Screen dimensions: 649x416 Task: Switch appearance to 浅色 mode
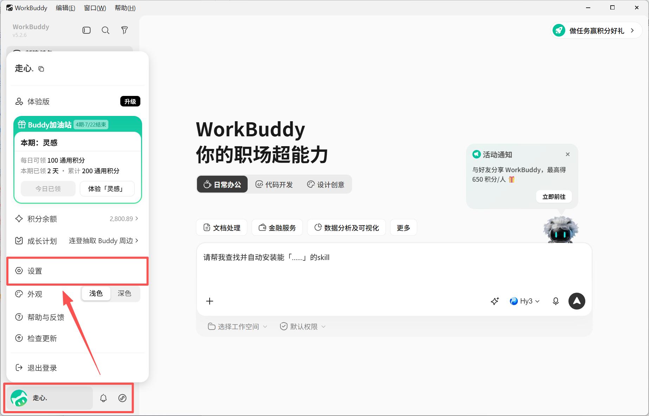click(96, 293)
